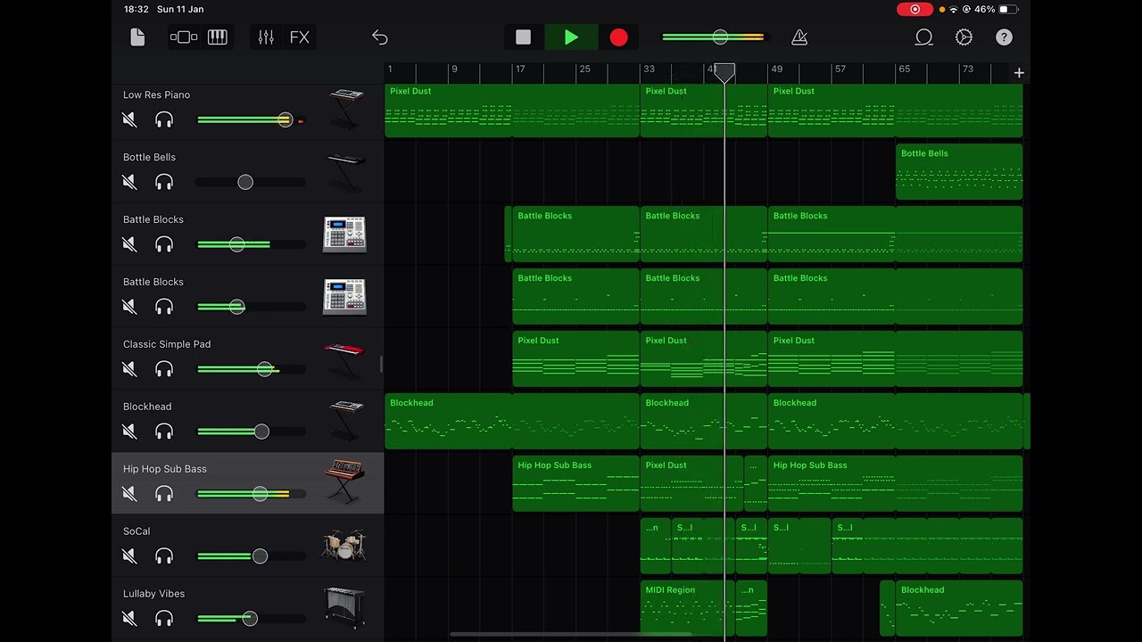
Task: Open track controls mixer sliders
Action: pyautogui.click(x=266, y=37)
